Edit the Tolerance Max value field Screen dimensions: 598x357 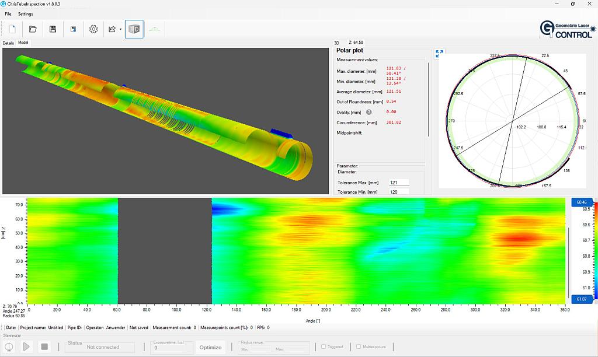[x=399, y=182]
